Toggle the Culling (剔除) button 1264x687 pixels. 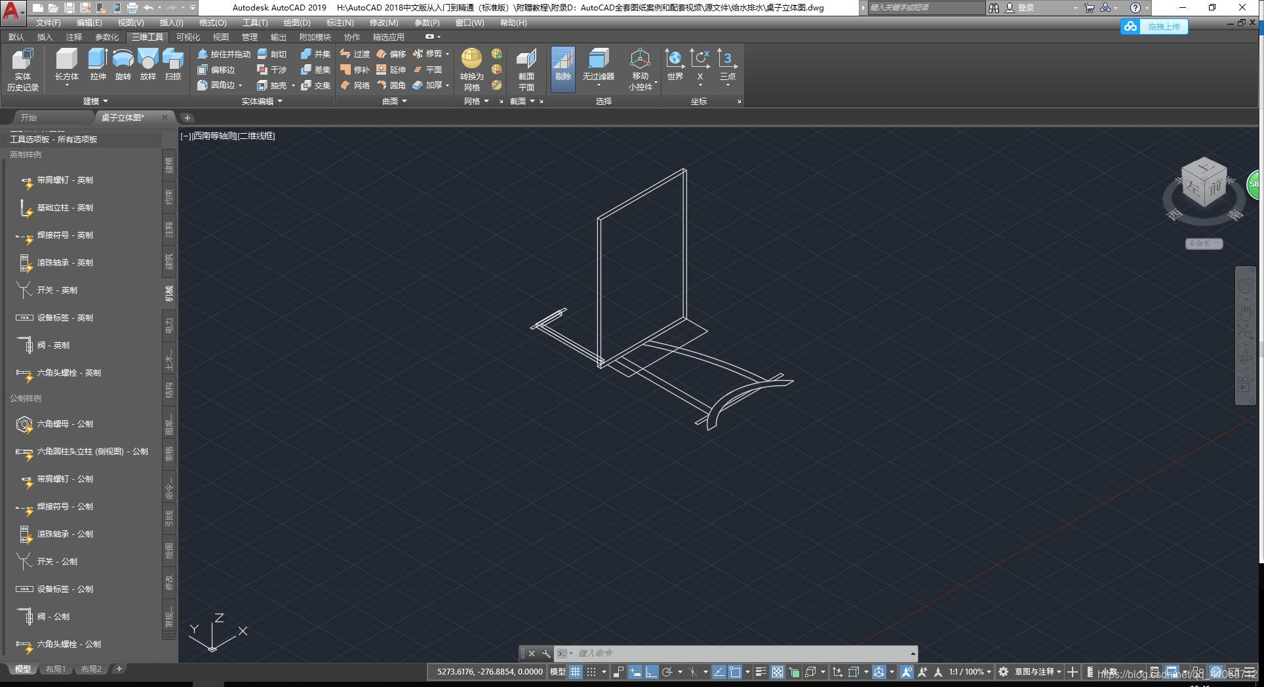(x=563, y=69)
